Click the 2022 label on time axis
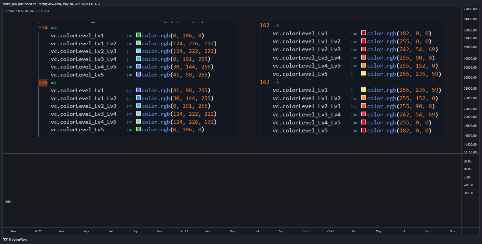The image size is (482, 244). (x=184, y=231)
